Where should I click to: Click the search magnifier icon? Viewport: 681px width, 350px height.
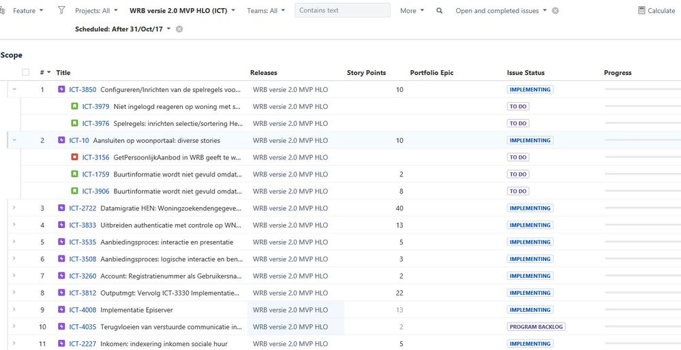pyautogui.click(x=440, y=11)
